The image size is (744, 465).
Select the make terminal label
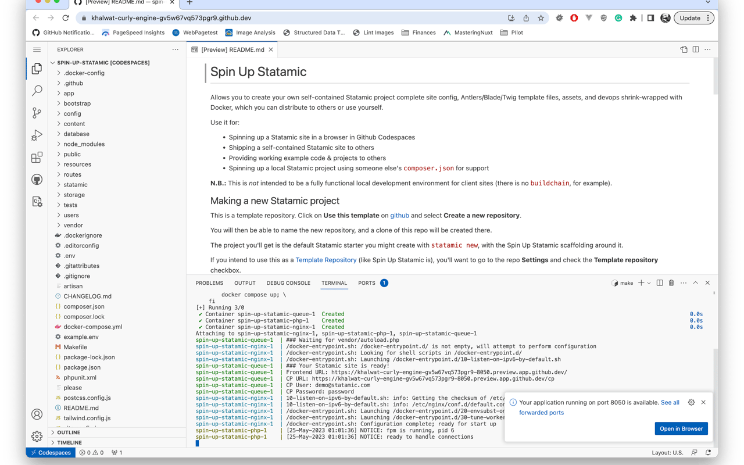click(x=623, y=283)
